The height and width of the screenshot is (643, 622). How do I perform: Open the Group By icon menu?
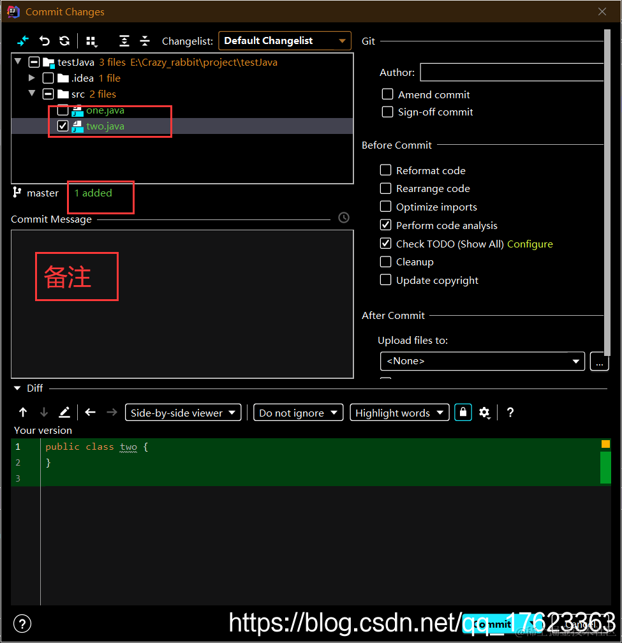point(91,41)
